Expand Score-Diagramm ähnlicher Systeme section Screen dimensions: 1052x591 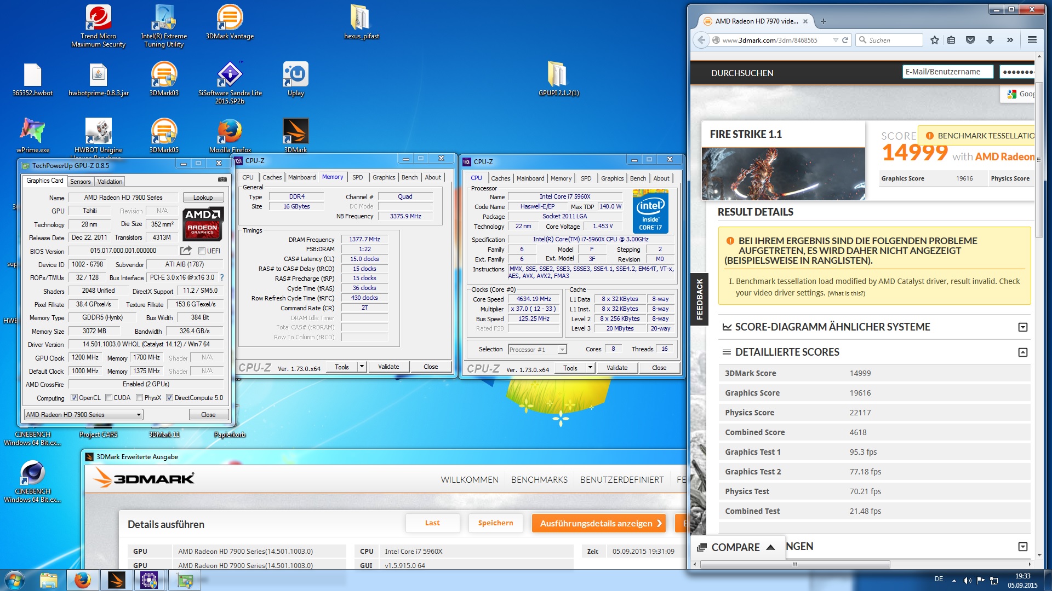pos(1022,327)
